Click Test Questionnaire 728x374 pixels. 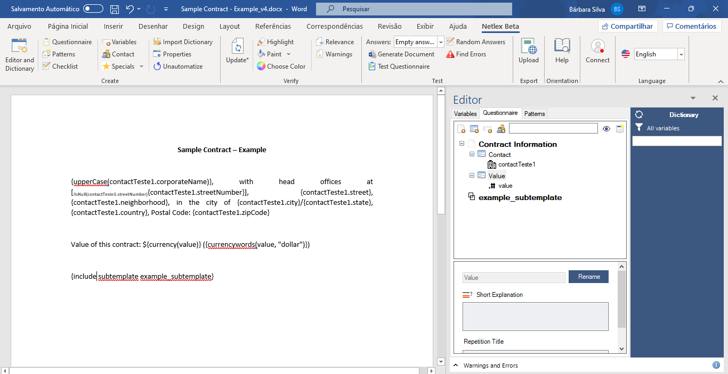[x=399, y=67]
